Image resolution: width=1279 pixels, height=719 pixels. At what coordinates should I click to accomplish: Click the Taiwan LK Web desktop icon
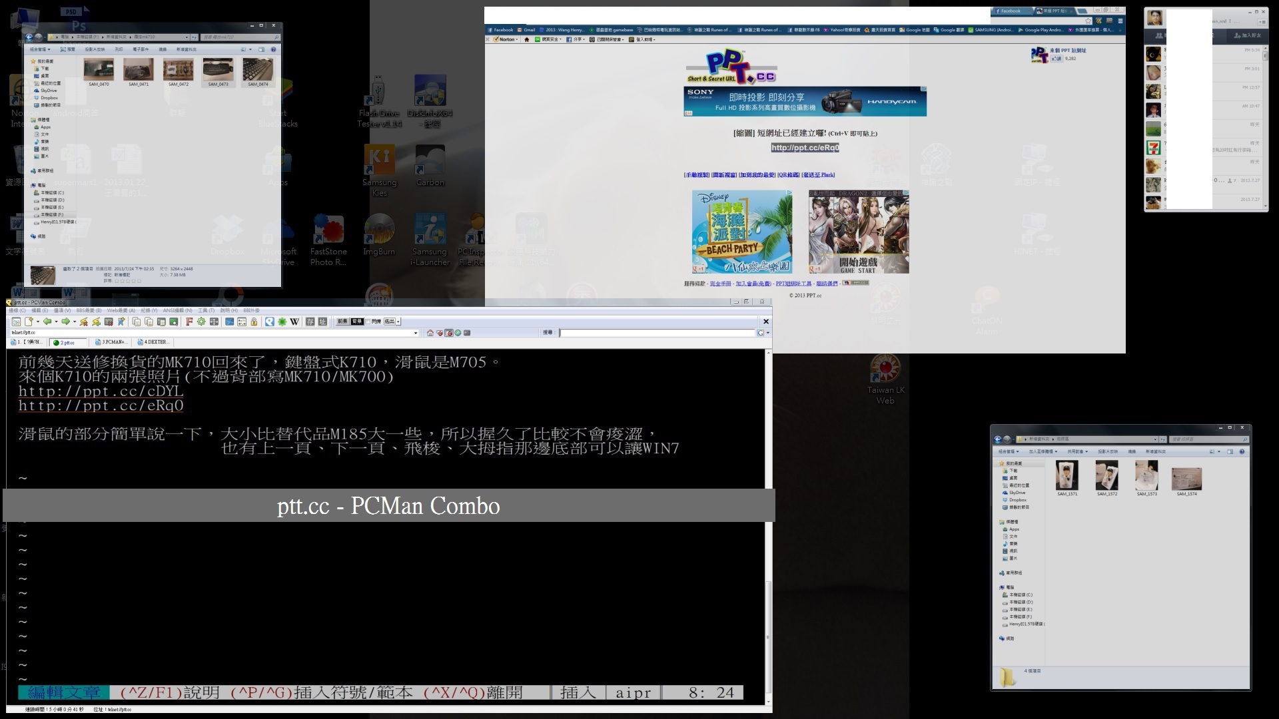pyautogui.click(x=885, y=379)
